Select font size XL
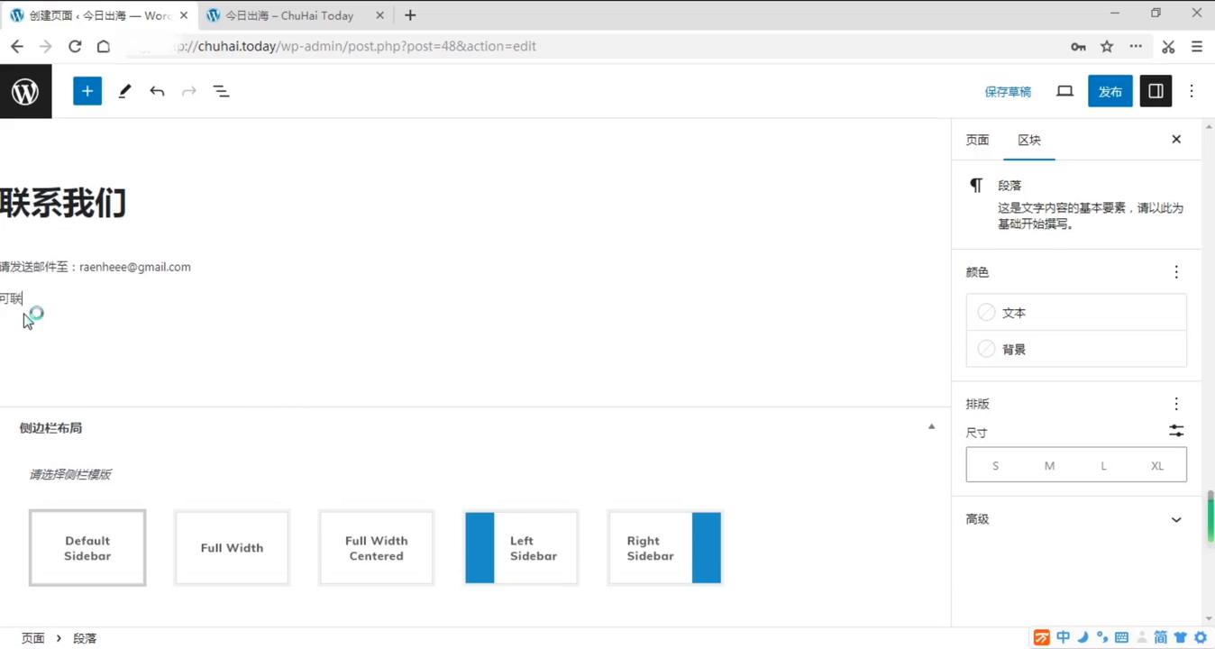 (x=1157, y=466)
